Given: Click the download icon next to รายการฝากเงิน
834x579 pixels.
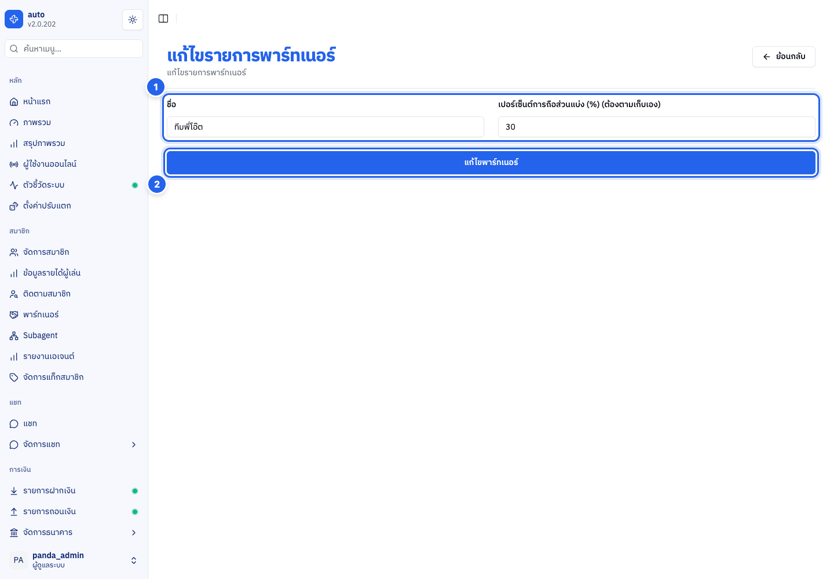Looking at the screenshot, I should tap(14, 491).
